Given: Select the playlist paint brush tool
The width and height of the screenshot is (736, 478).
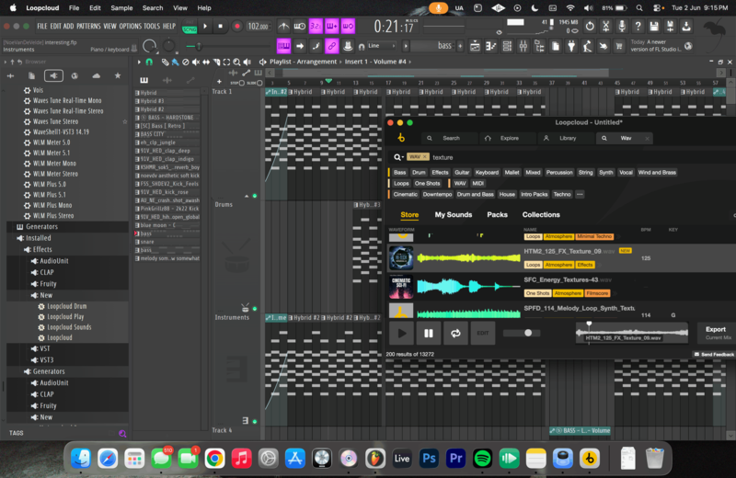Looking at the screenshot, I should coord(175,62).
